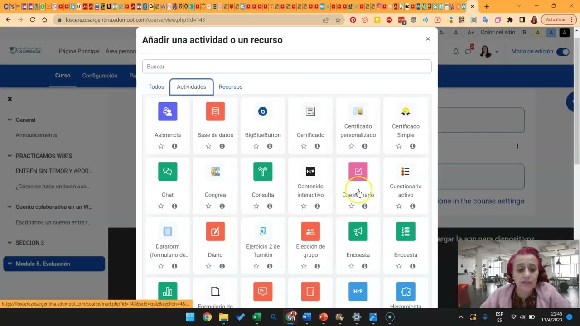
Task: Select the Elección de grupo icon
Action: pos(310,231)
